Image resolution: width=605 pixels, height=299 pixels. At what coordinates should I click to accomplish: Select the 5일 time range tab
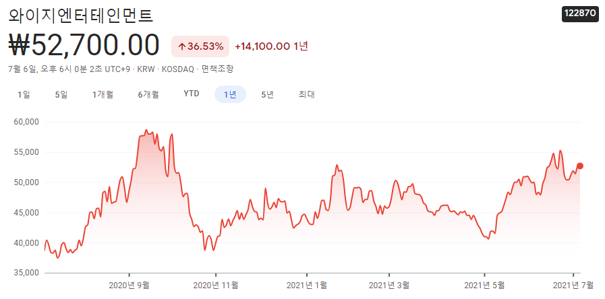tap(61, 94)
